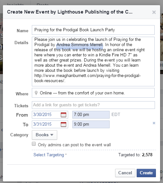Click the highlighted Andrea Simmons Merrell tag

pos(80,45)
